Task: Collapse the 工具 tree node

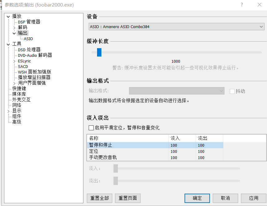Action: (x=8, y=44)
